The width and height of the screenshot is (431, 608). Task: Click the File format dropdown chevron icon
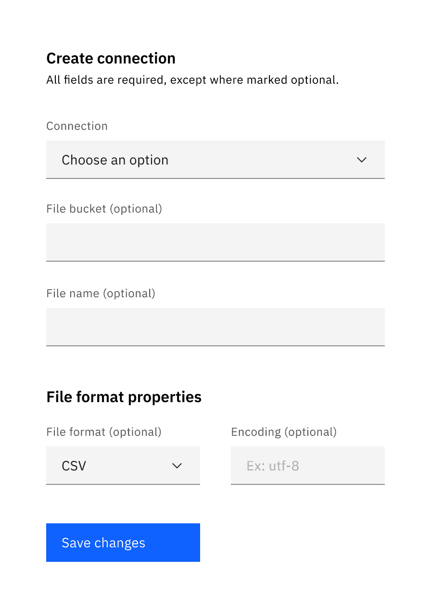[x=177, y=466]
